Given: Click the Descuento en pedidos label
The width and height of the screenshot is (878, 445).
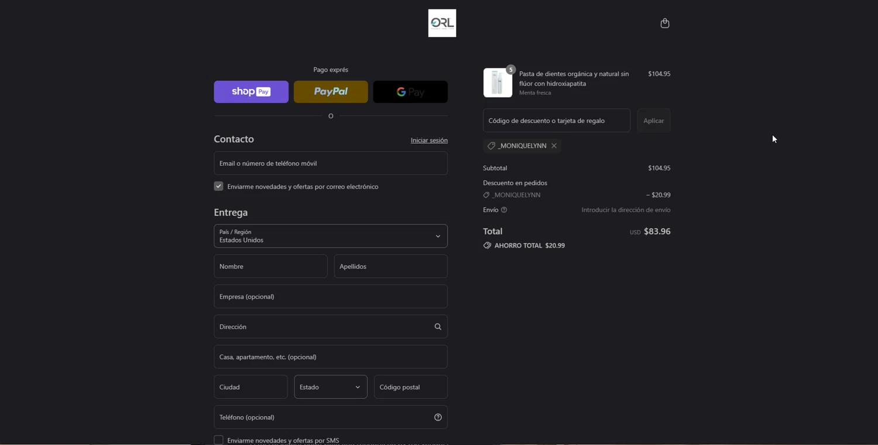Looking at the screenshot, I should click(x=515, y=183).
